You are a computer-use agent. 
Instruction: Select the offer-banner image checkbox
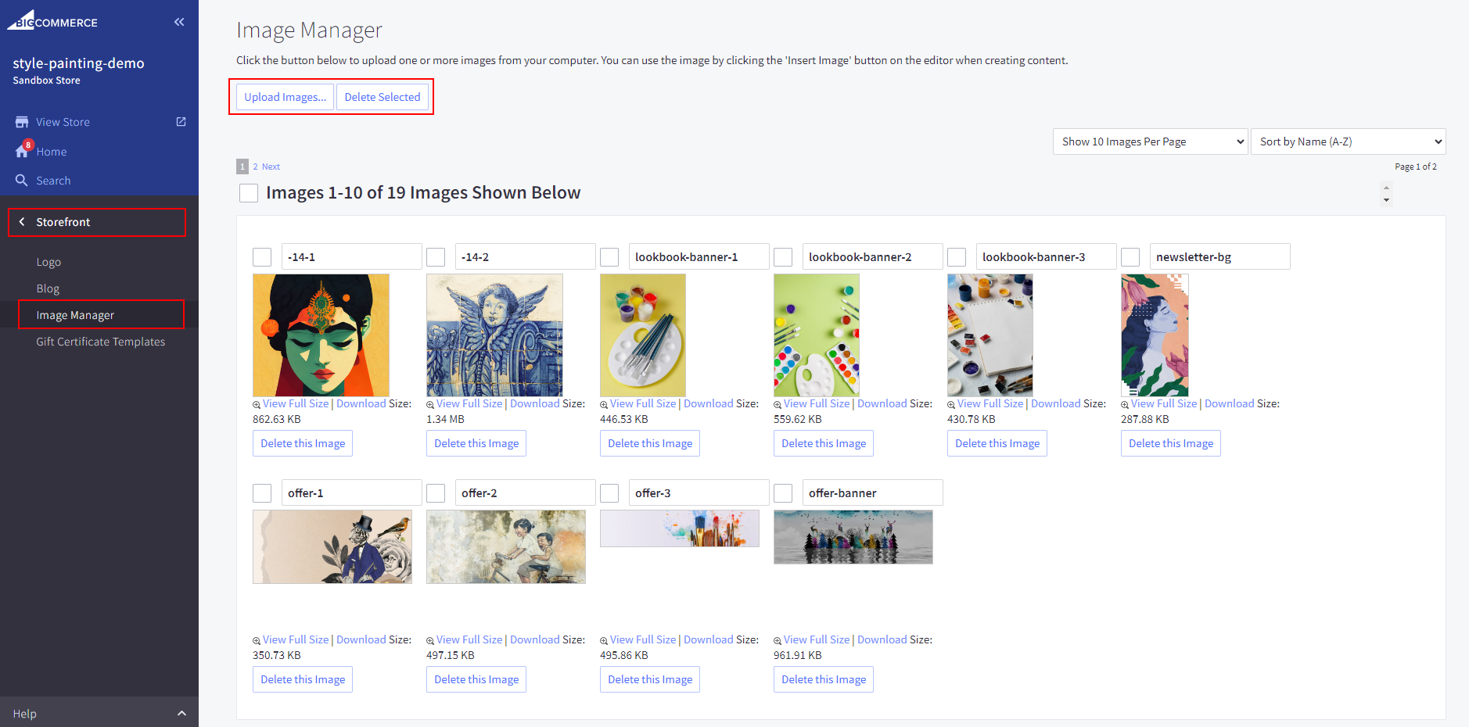click(x=783, y=493)
